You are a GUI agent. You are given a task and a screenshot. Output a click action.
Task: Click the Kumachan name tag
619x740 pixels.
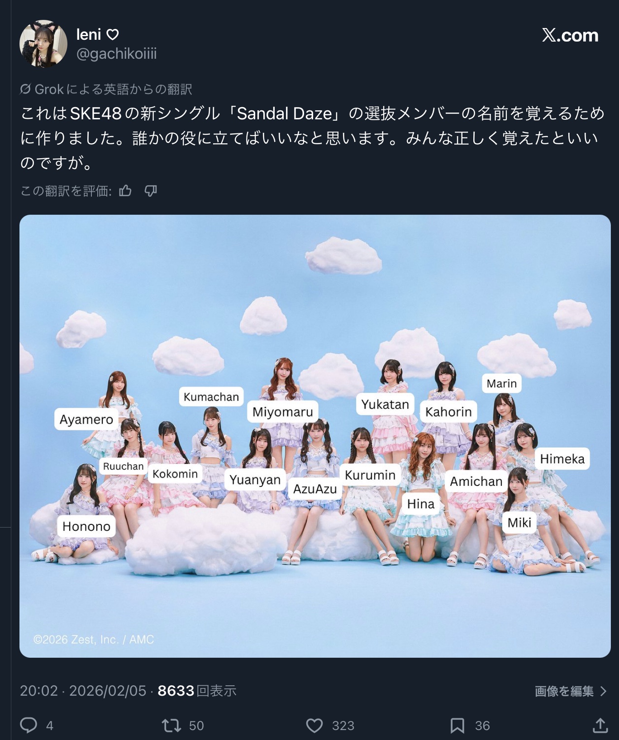pyautogui.click(x=211, y=397)
